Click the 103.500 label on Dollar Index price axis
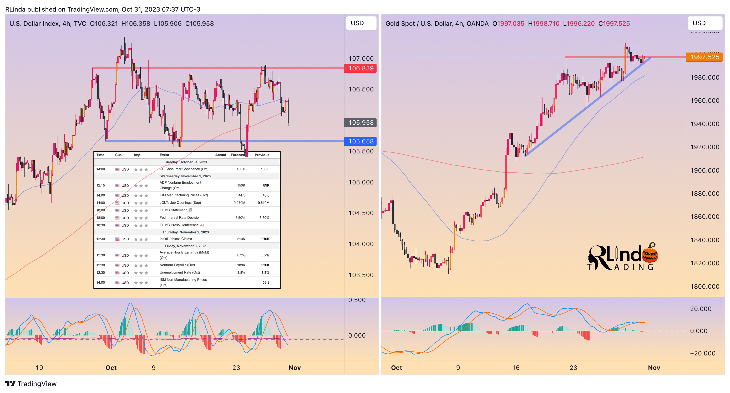This screenshot has height=393, width=730. pos(361,275)
